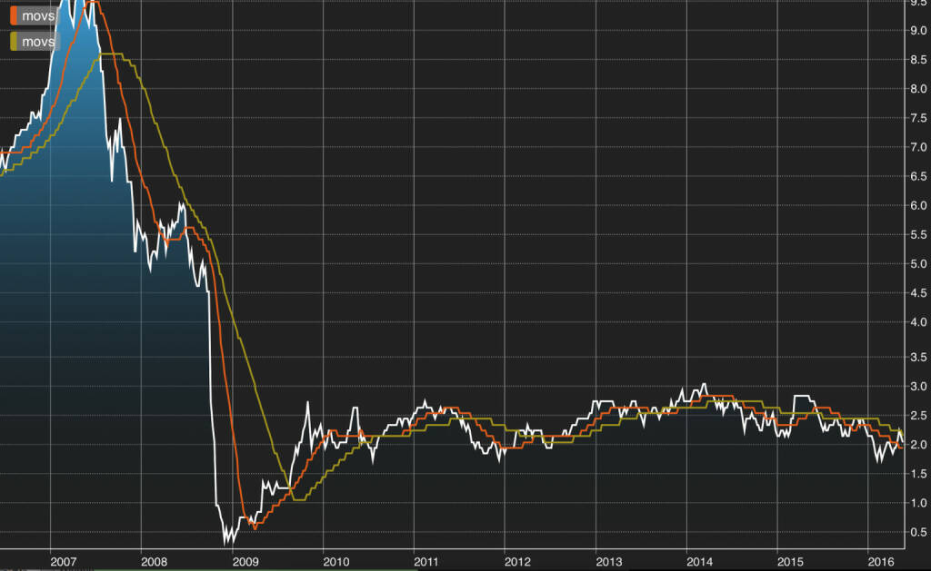Select the 2.0 tick on y-axis
The height and width of the screenshot is (571, 931).
click(x=916, y=445)
